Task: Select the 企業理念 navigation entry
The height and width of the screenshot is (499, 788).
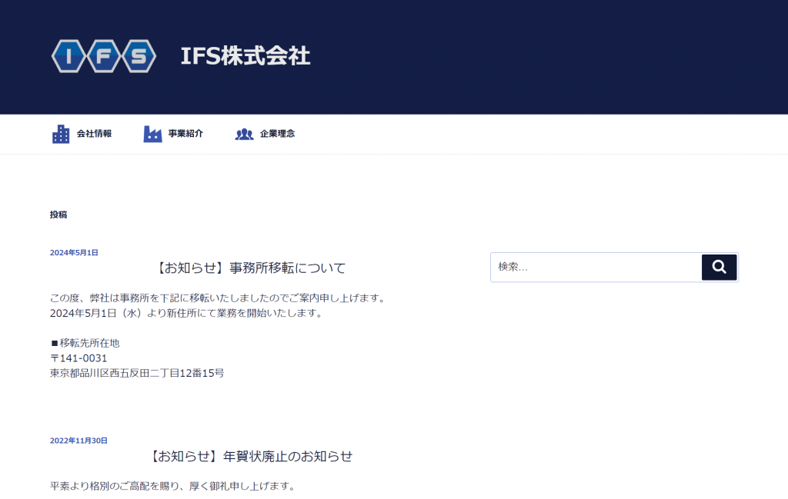Action: pyautogui.click(x=276, y=134)
